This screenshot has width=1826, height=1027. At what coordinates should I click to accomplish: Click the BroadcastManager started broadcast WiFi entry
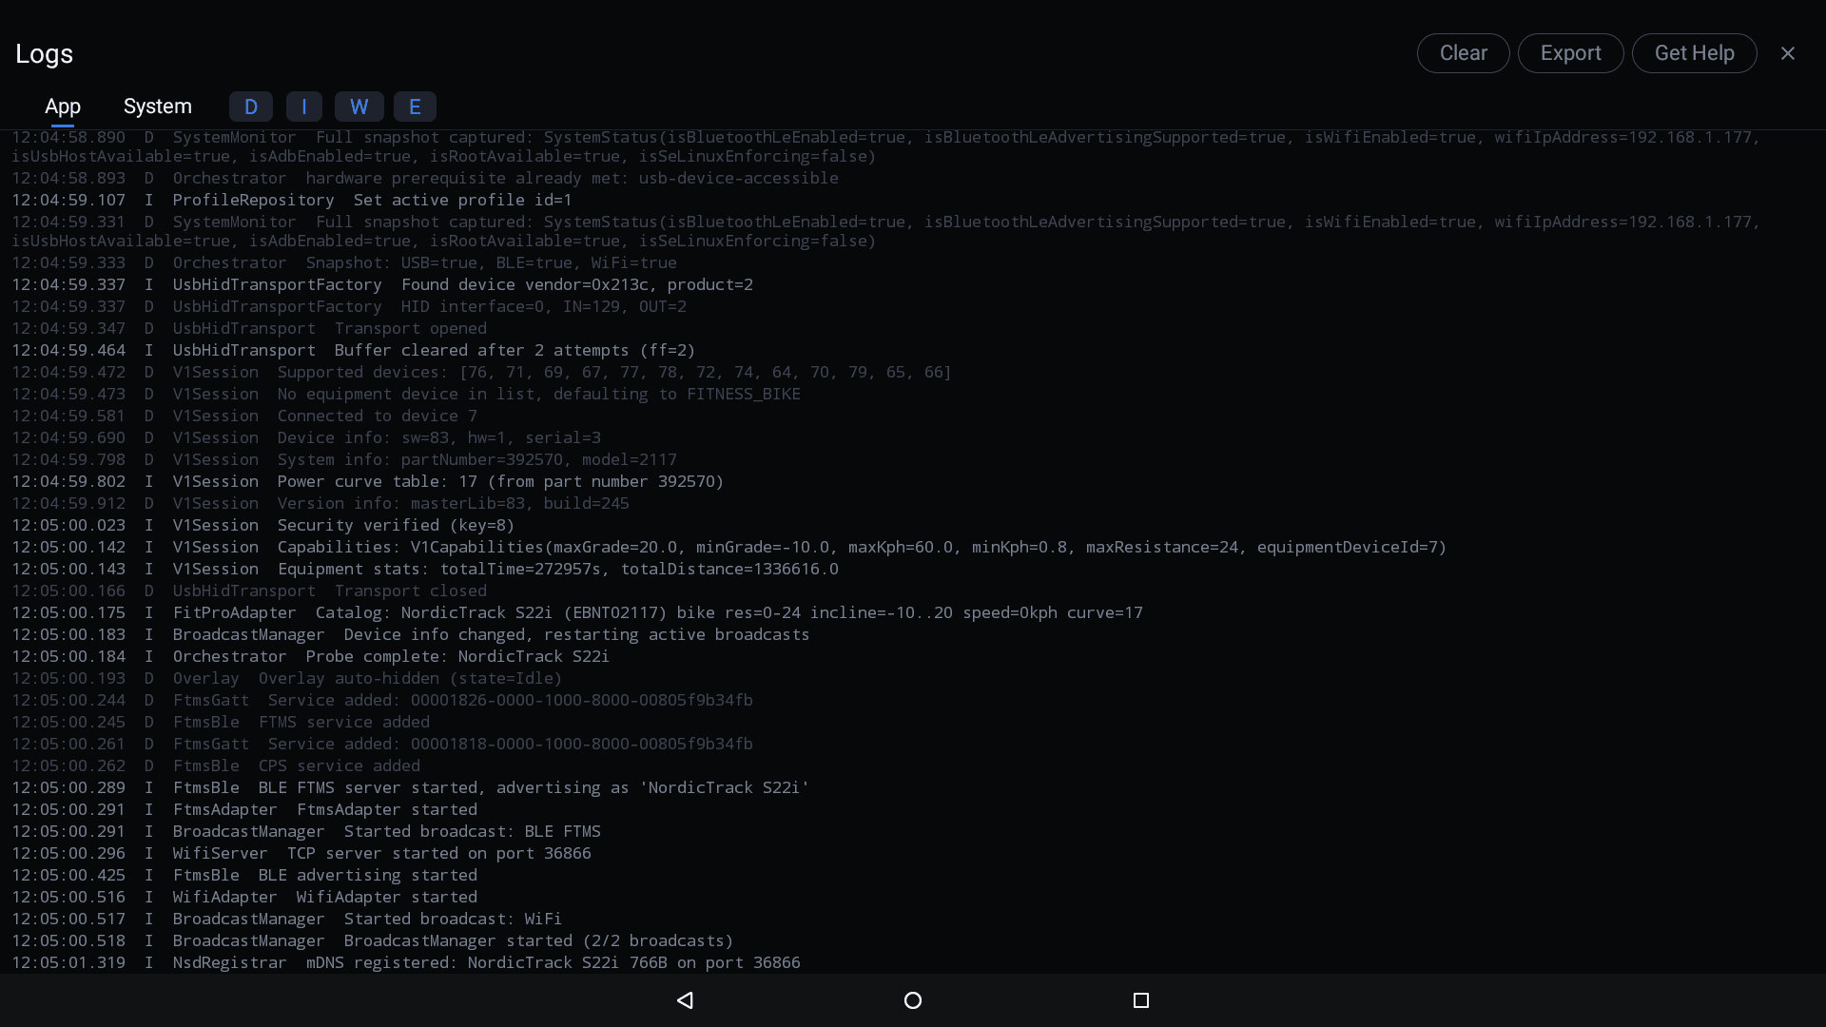[285, 919]
